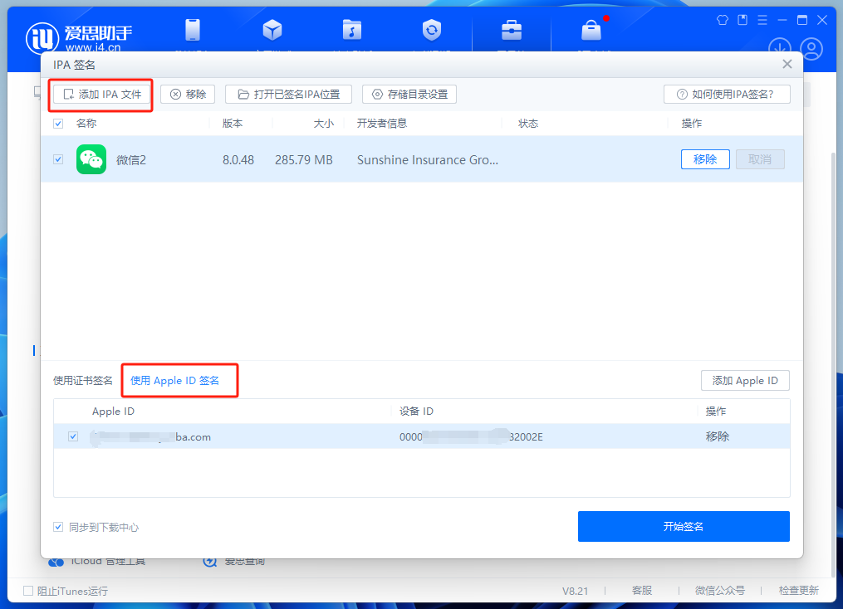This screenshot has height=609, width=843.
Task: Toggle the select-all checkbox in name header
Action: tap(58, 124)
